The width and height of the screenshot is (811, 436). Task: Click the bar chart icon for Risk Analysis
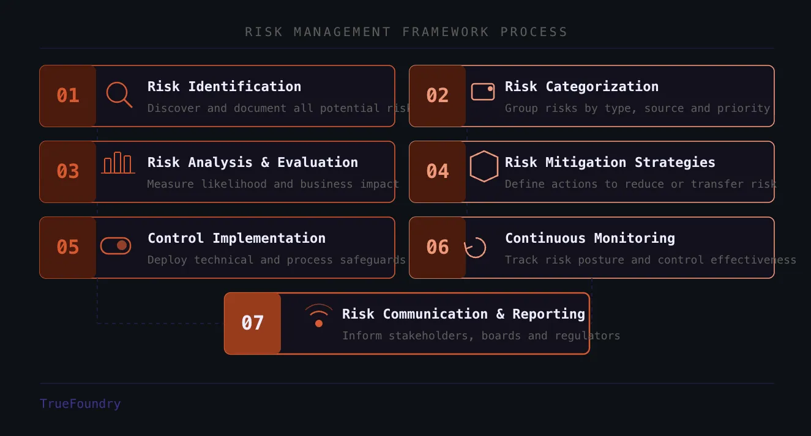coord(118,163)
